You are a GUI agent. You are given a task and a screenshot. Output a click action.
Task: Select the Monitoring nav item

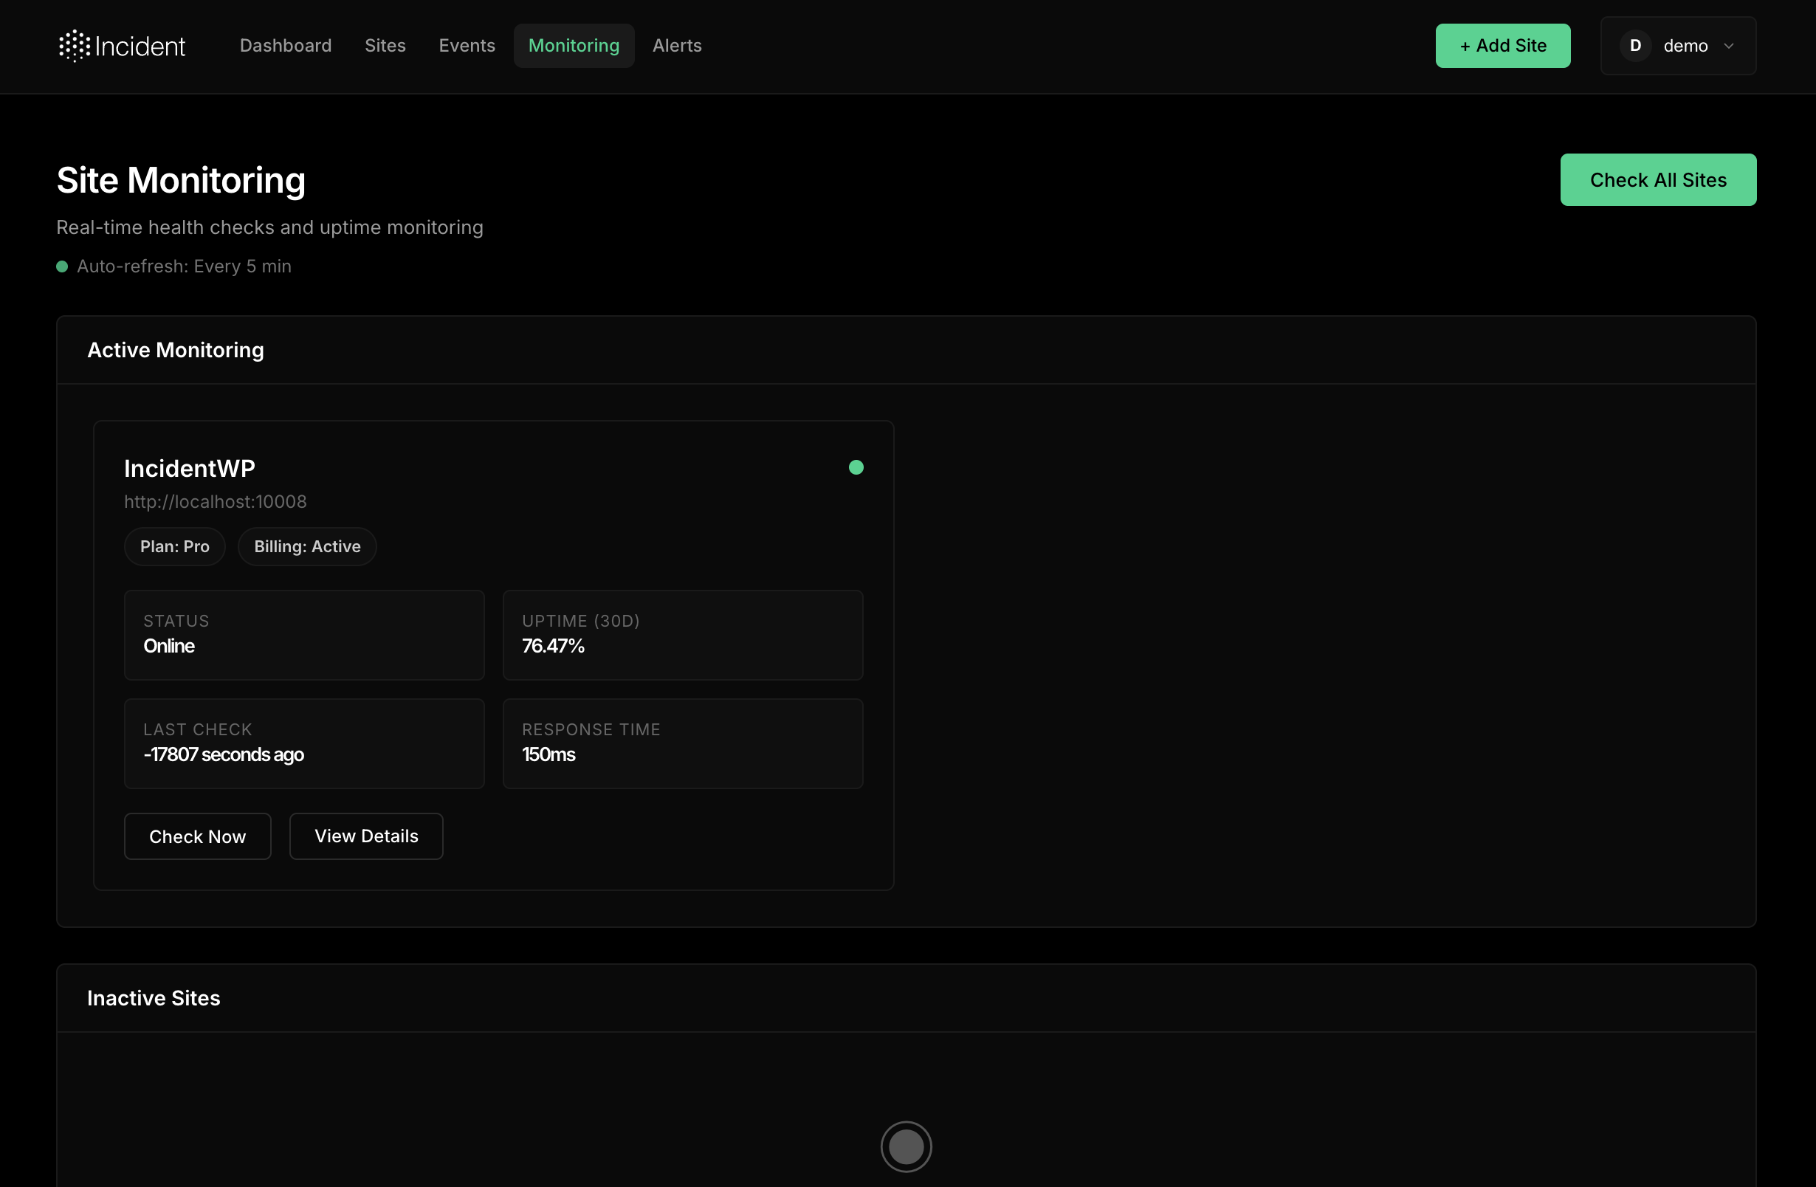point(574,45)
